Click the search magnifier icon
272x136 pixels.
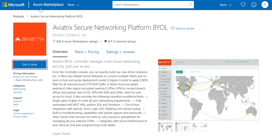[x=190, y=5]
